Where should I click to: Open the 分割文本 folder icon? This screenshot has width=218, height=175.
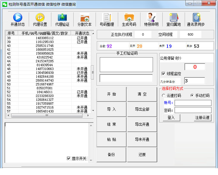tap(85, 17)
